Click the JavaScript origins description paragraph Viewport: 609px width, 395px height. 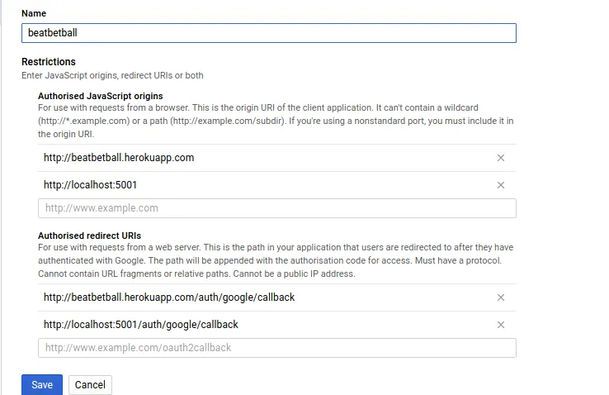pyautogui.click(x=276, y=121)
